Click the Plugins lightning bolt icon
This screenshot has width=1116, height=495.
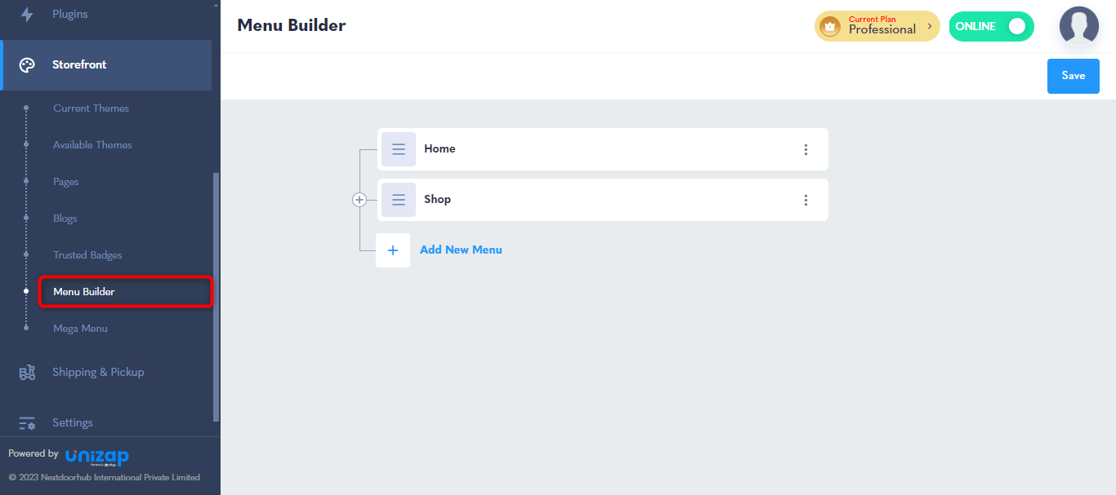click(27, 14)
